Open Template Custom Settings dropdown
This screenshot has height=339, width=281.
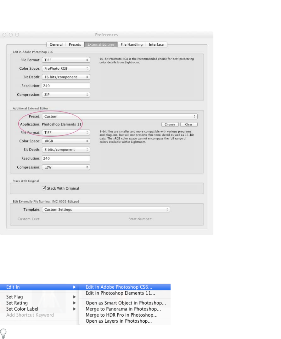(x=106, y=210)
